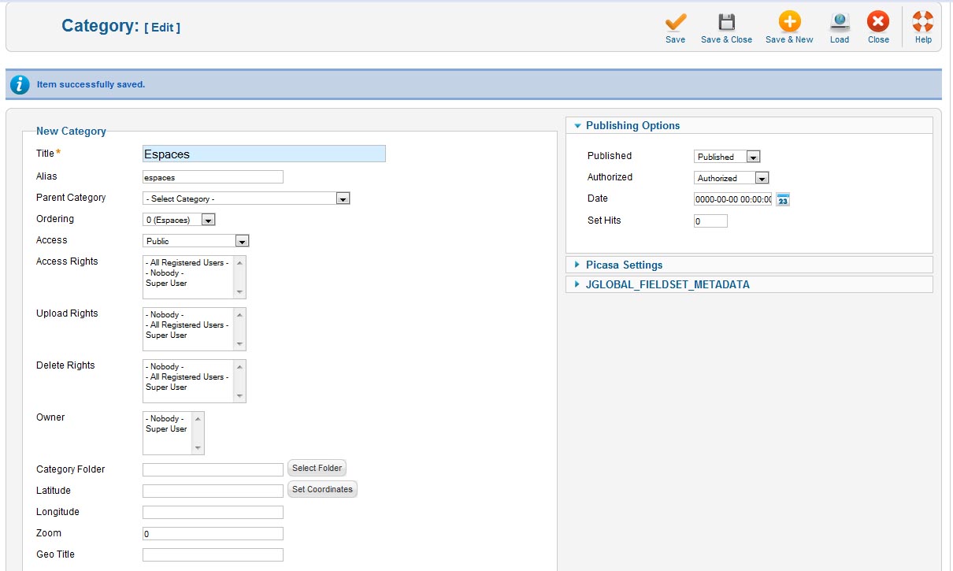Click the Title input field
The width and height of the screenshot is (953, 571).
[264, 154]
